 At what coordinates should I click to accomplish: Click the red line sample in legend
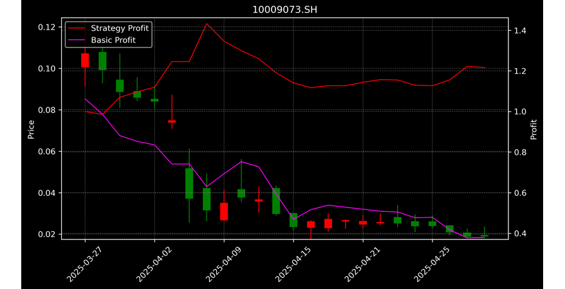pos(77,28)
